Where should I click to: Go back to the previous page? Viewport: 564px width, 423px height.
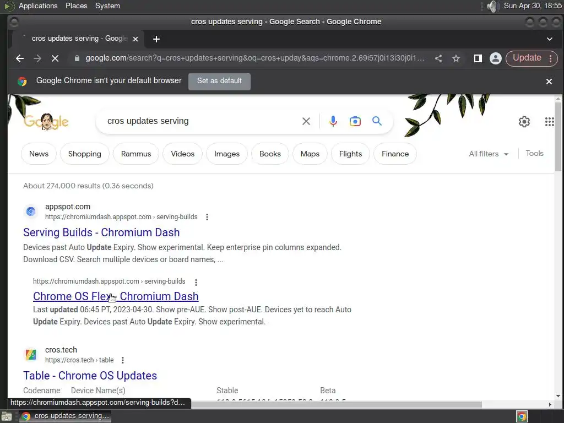20,58
